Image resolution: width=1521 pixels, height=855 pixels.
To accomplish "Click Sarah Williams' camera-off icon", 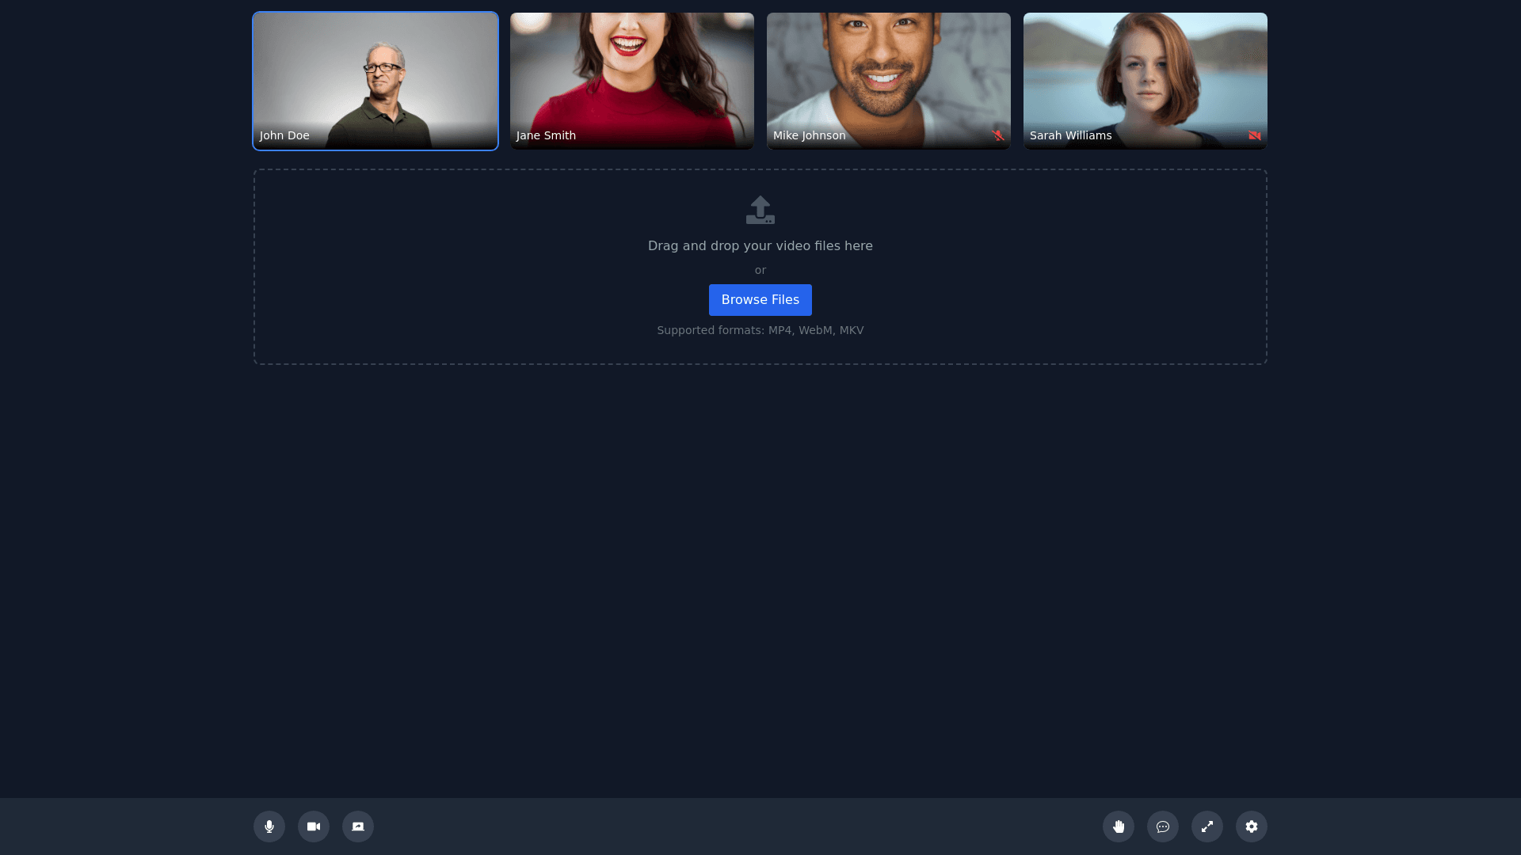I will 1255,135.
